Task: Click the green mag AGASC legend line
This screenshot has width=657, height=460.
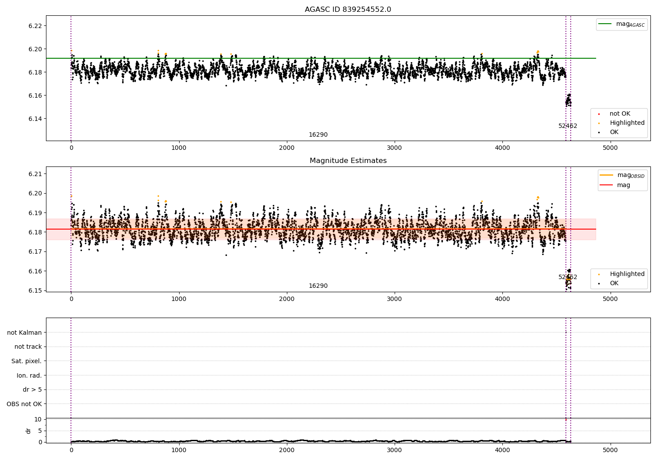Action: pyautogui.click(x=605, y=24)
